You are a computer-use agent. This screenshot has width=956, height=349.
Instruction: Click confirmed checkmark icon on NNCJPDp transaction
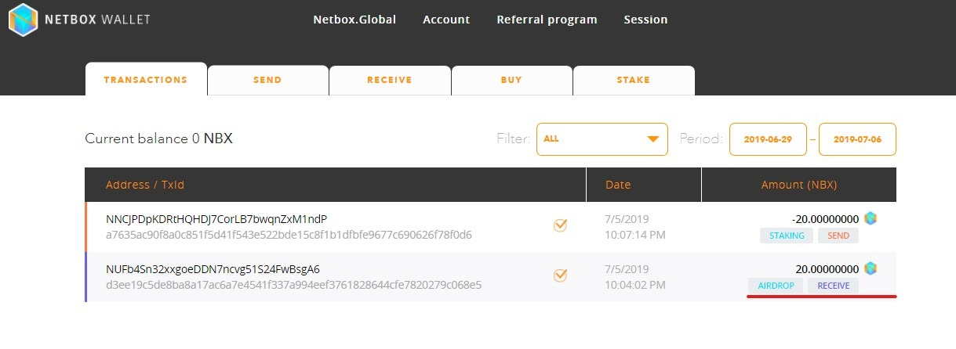pyautogui.click(x=560, y=225)
